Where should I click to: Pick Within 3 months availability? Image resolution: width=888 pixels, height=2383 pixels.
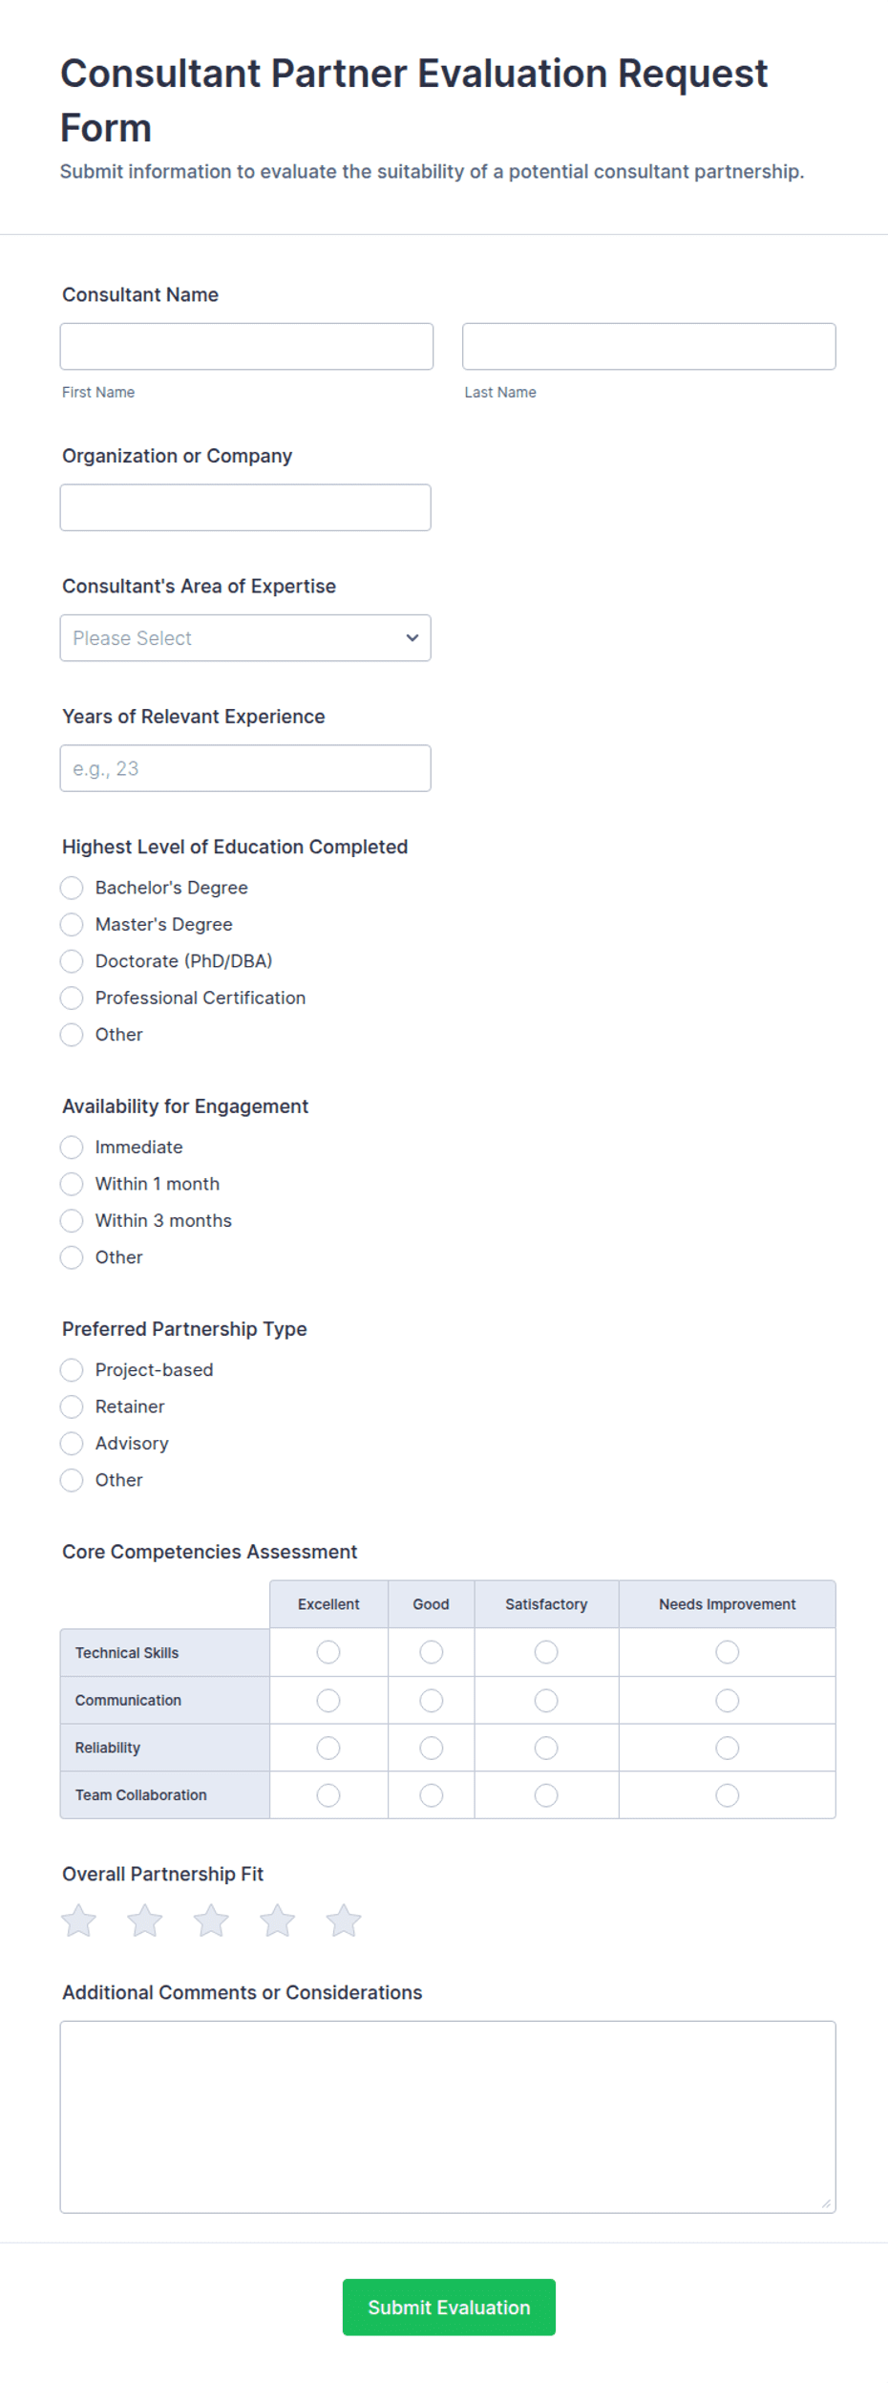click(72, 1220)
